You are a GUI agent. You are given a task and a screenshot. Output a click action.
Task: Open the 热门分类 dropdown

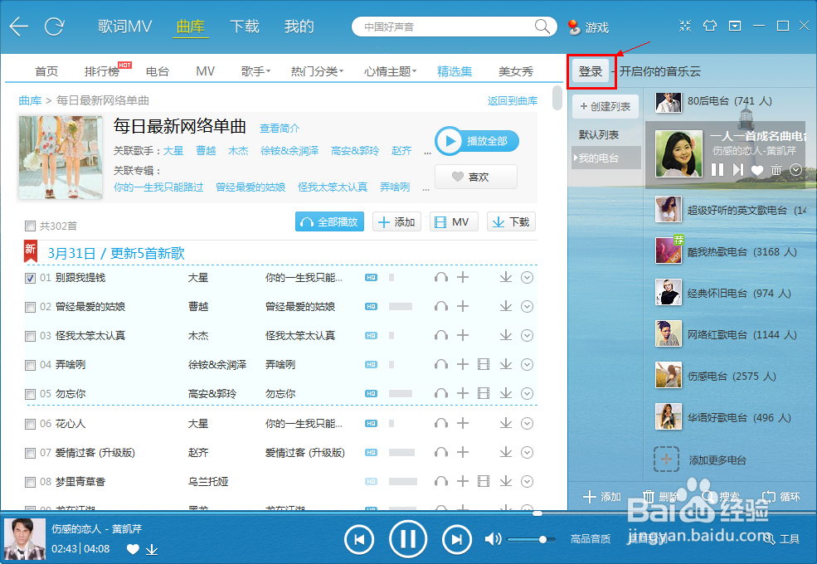click(x=317, y=70)
